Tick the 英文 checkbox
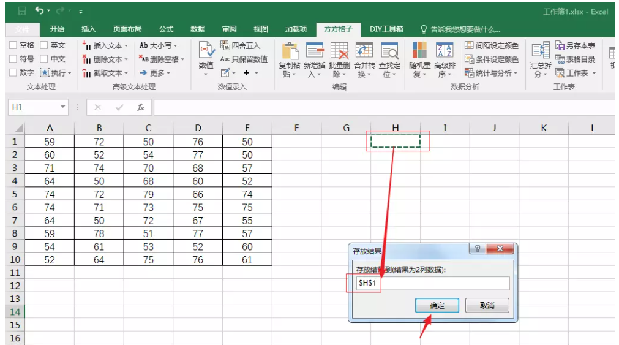619x345 pixels. click(x=44, y=45)
